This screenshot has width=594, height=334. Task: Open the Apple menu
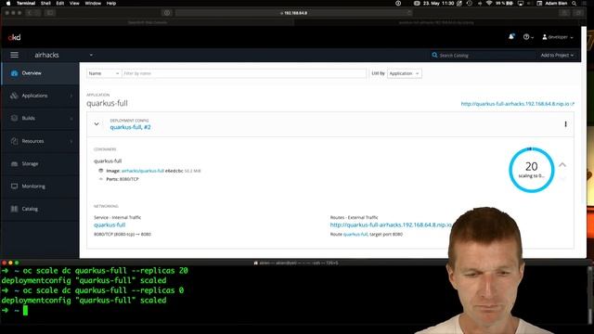point(8,3)
